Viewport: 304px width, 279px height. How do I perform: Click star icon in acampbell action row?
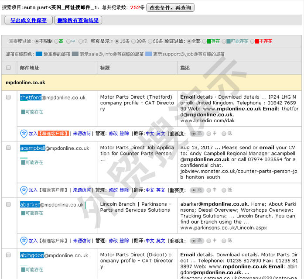(24, 190)
